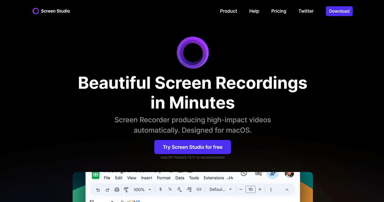
Task: Open the File menu in Sheets
Action: [107, 178]
